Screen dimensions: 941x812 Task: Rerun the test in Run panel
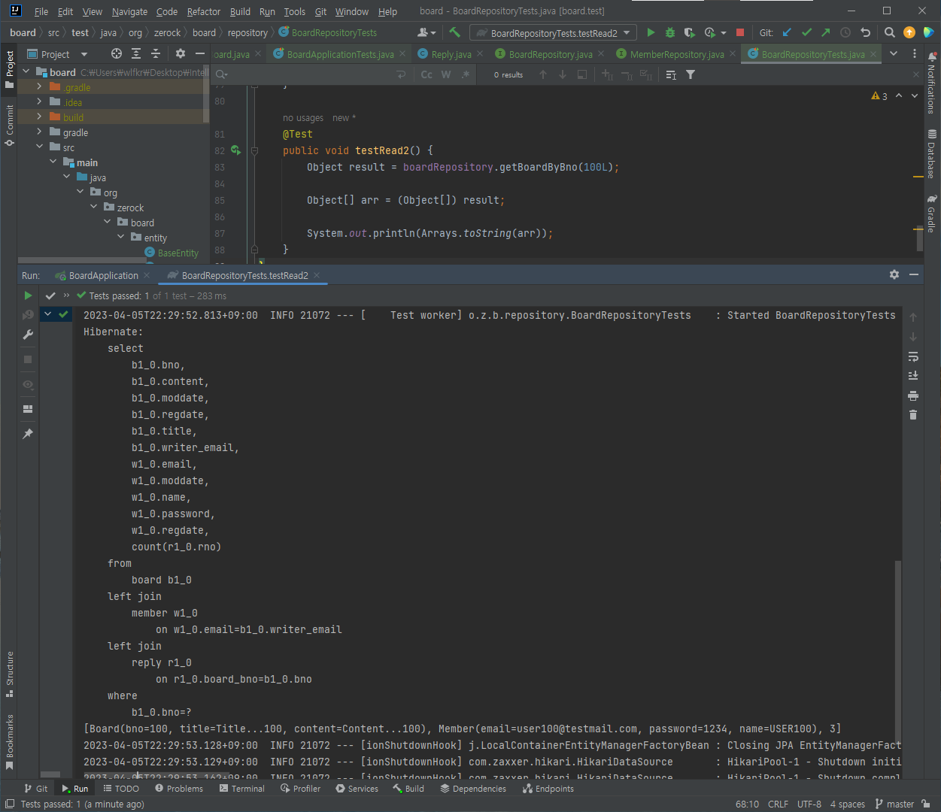point(28,295)
